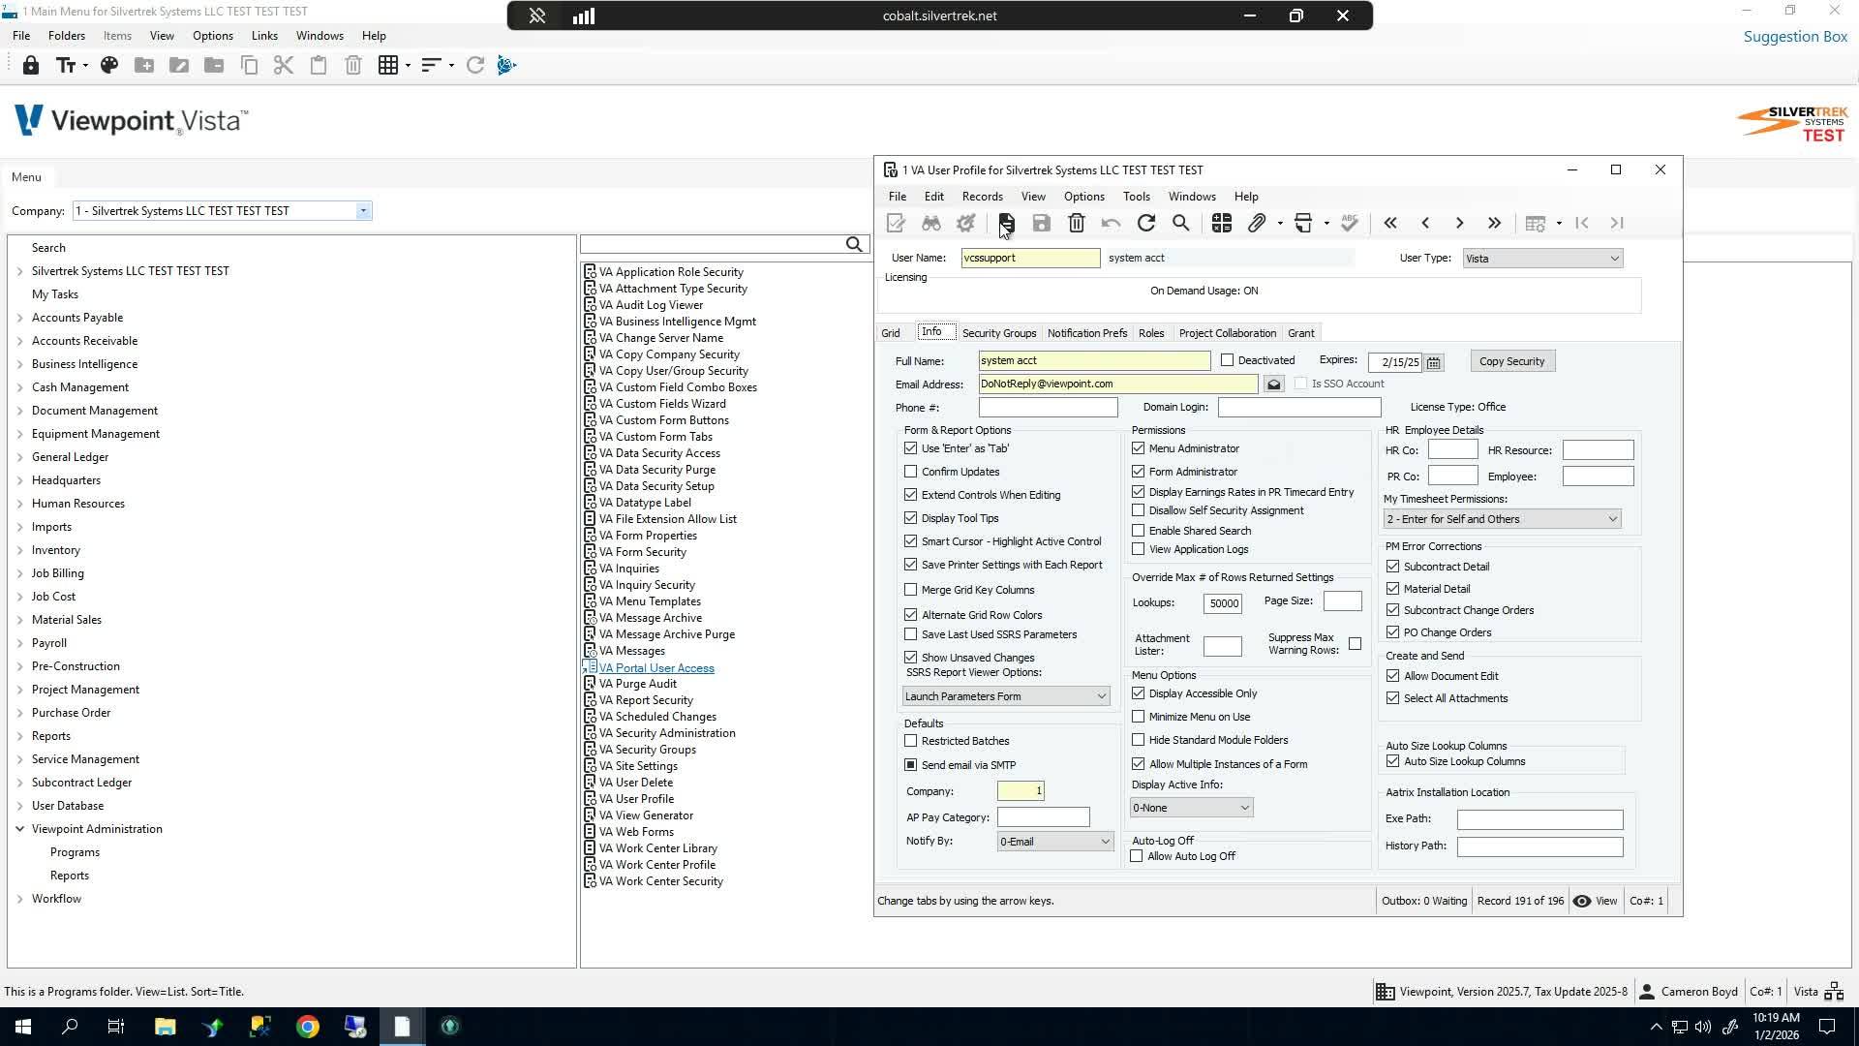Switch to the Notification Prefs tab

click(x=1087, y=333)
